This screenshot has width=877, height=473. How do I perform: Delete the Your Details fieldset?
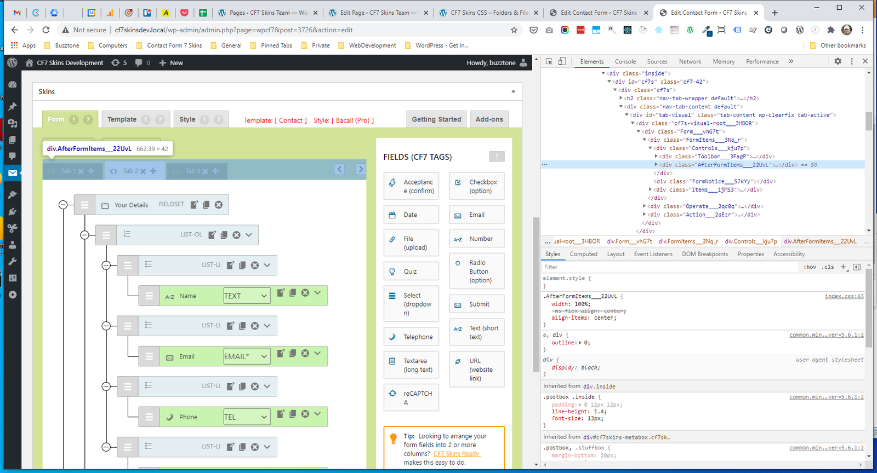(x=219, y=205)
